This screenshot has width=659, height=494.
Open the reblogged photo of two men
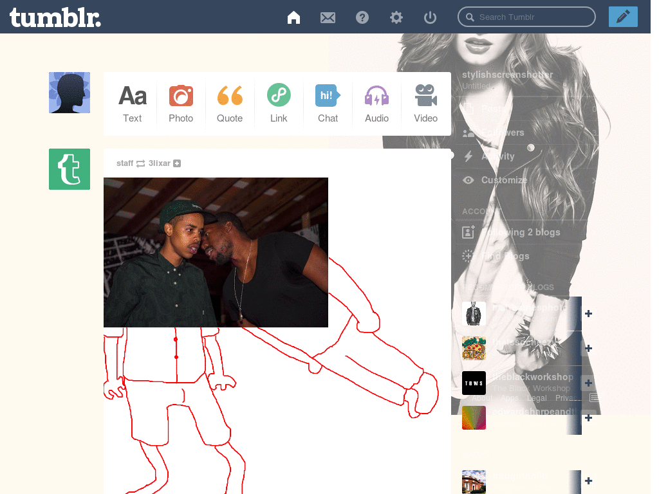pos(216,252)
